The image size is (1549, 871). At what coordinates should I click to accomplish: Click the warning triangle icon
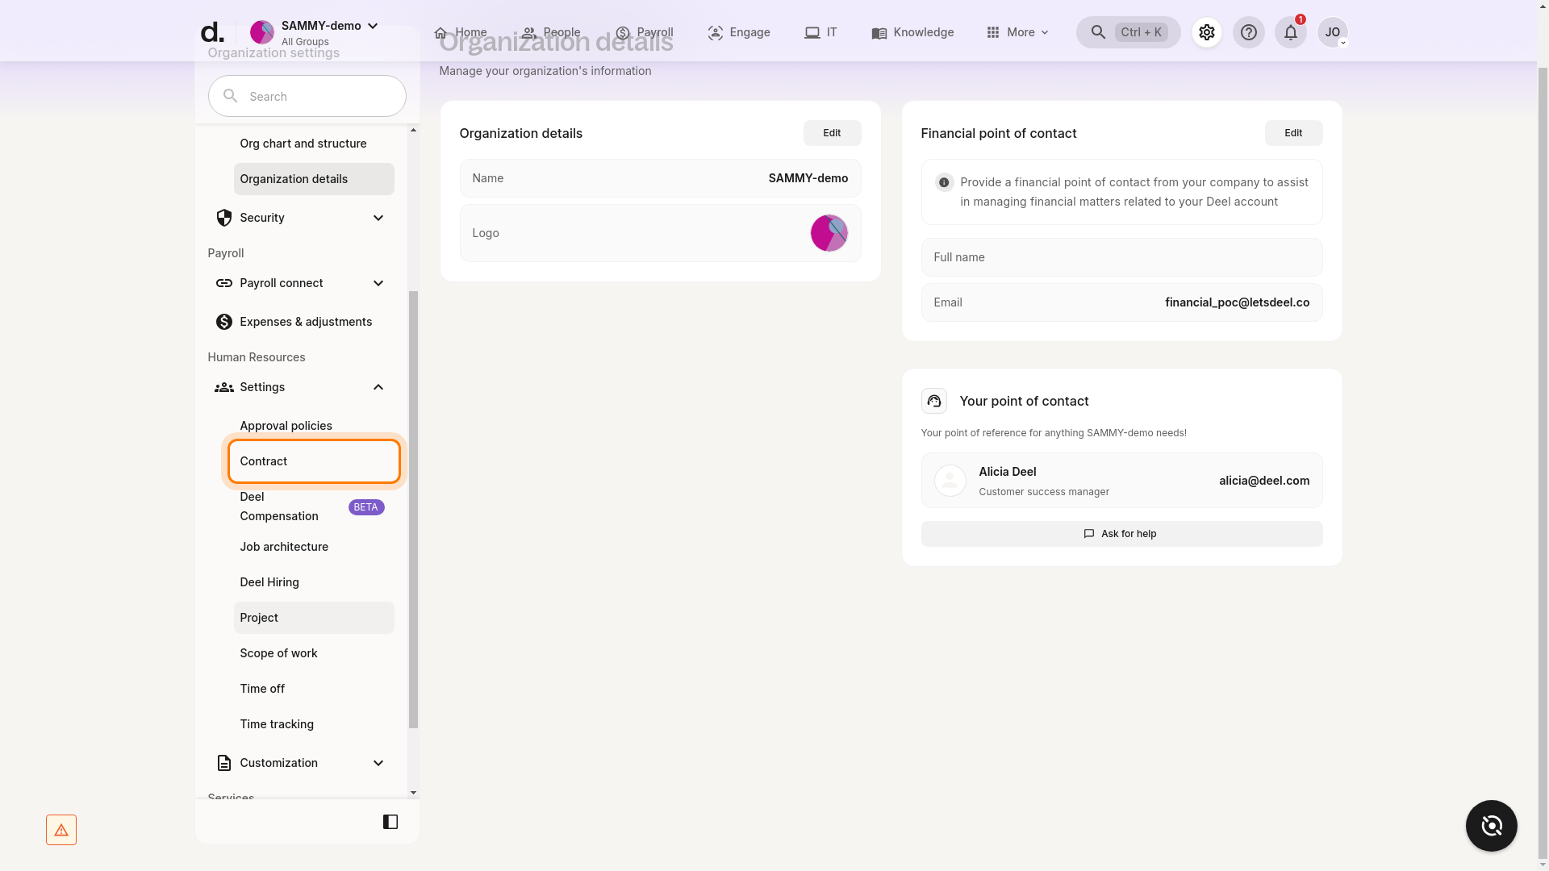pyautogui.click(x=61, y=830)
